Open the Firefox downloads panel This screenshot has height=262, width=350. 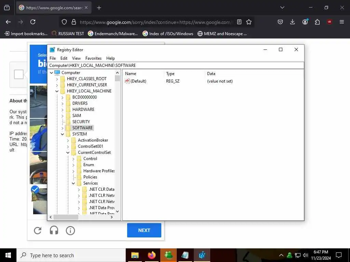(x=293, y=22)
